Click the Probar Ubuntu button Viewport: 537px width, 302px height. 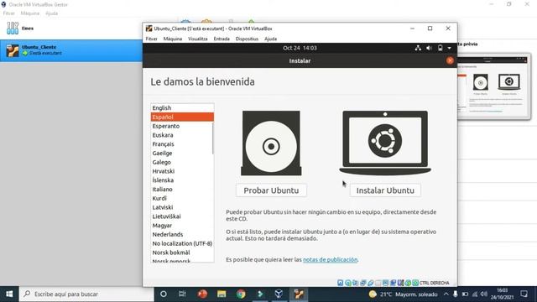click(271, 190)
